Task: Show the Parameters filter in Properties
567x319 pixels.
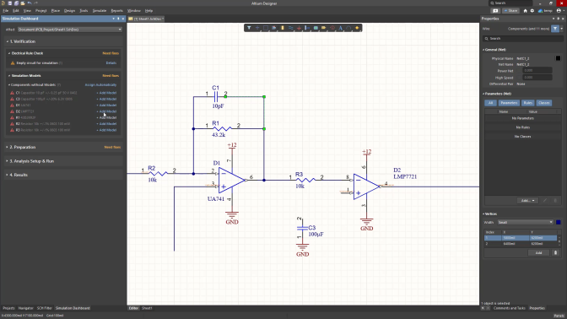Action: pos(509,103)
